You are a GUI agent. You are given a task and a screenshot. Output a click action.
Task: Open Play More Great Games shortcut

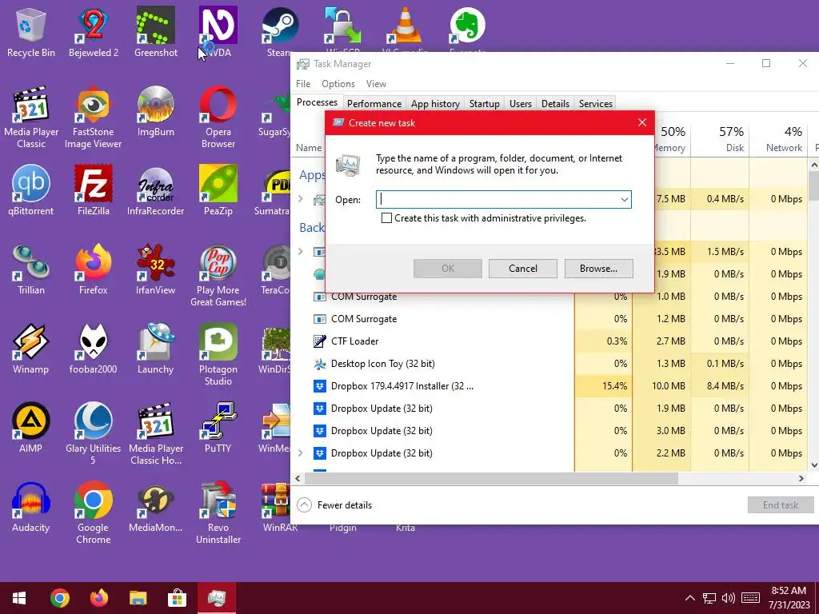(x=218, y=276)
